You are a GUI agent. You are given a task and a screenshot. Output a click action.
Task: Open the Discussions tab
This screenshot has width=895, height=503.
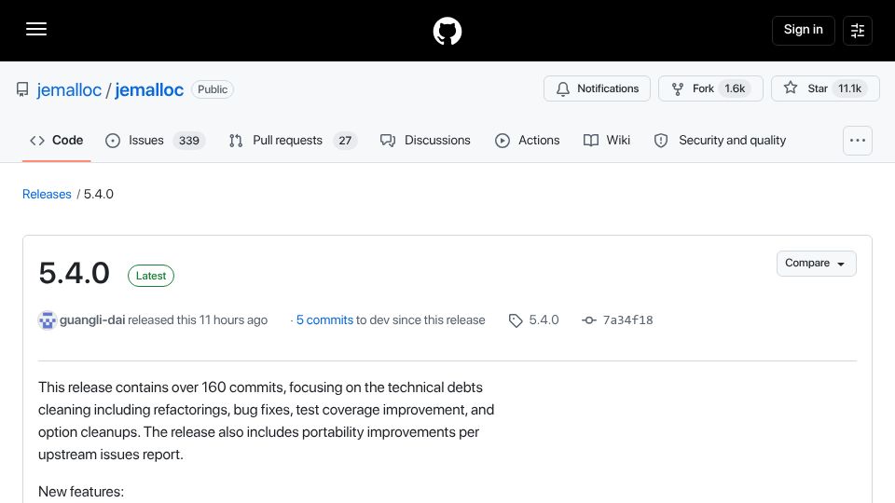coord(425,141)
